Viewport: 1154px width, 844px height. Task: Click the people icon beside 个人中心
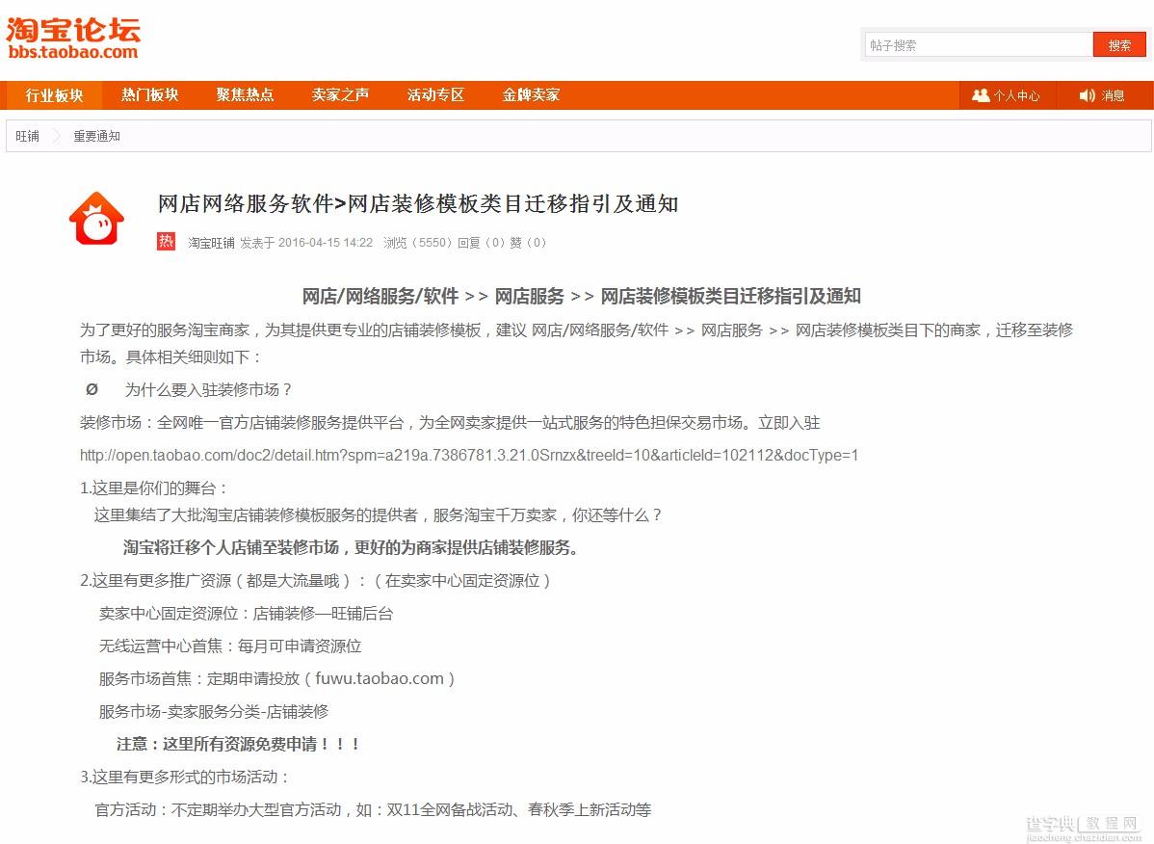[981, 95]
